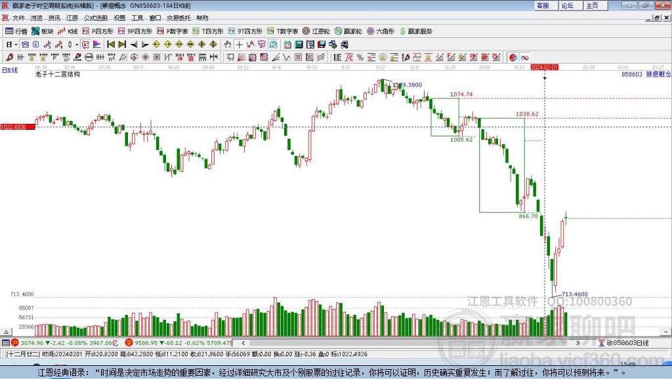
Task: Open the 9P四方形 tool
Action: coord(135,31)
